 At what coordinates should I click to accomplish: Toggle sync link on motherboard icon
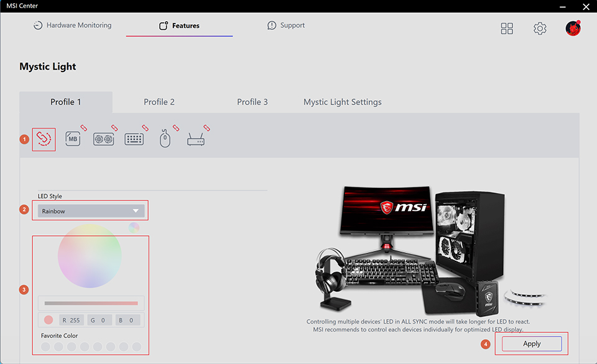pyautogui.click(x=84, y=128)
